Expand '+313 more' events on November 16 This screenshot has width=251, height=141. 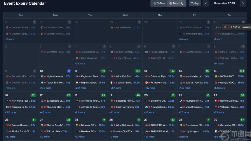11,112
